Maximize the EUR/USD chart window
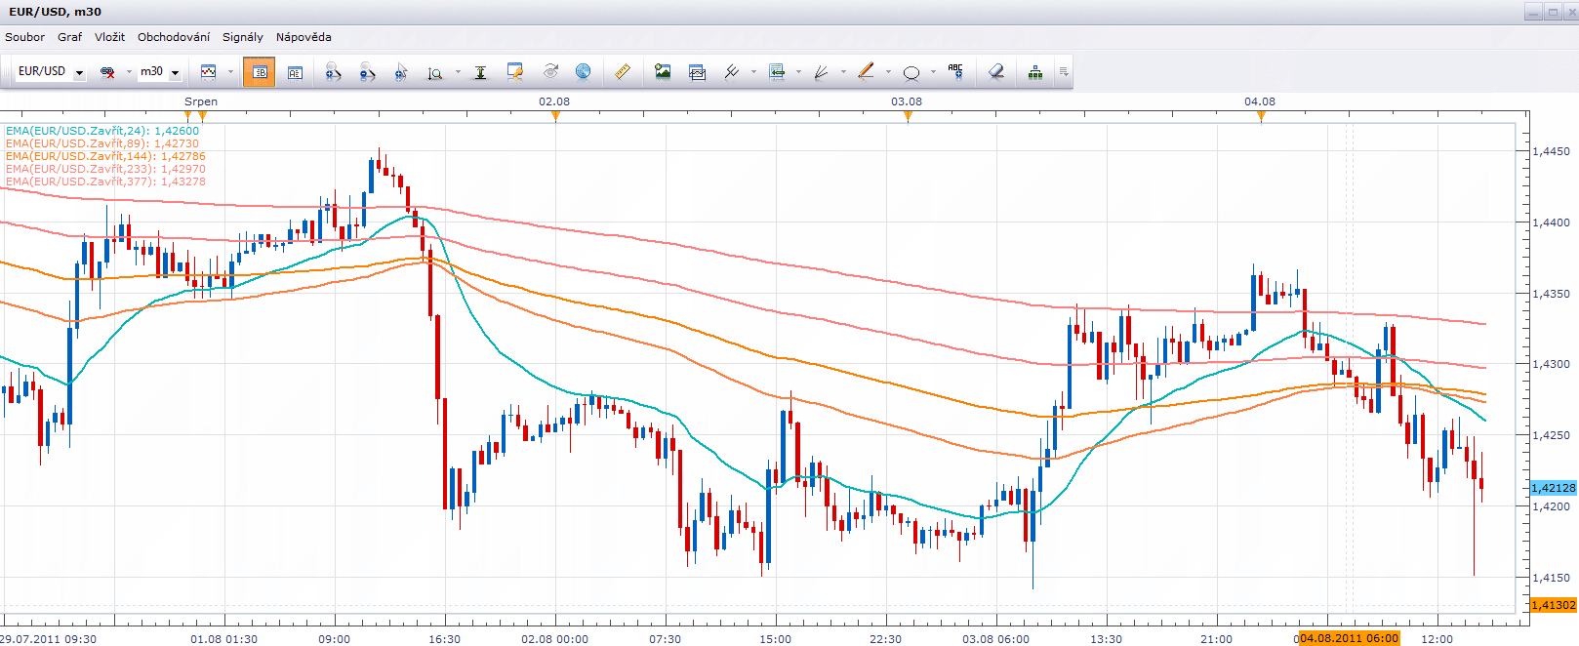This screenshot has width=1579, height=646. (1552, 12)
